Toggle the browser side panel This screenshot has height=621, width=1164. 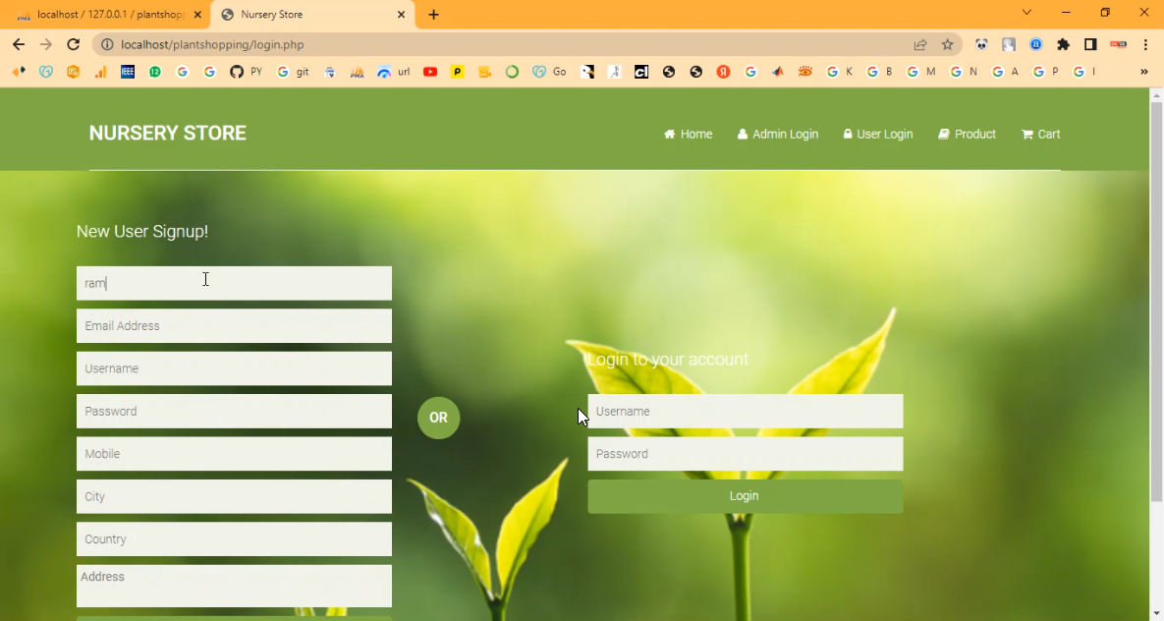click(1090, 44)
